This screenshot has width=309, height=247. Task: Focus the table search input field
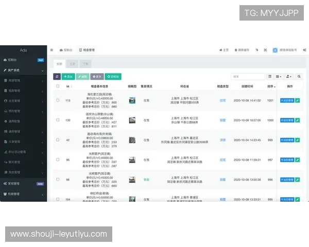(248, 77)
